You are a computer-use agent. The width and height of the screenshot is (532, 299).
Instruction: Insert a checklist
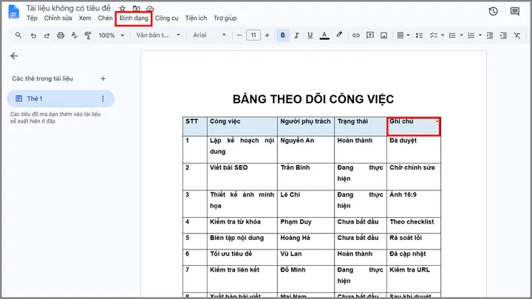(x=433, y=35)
